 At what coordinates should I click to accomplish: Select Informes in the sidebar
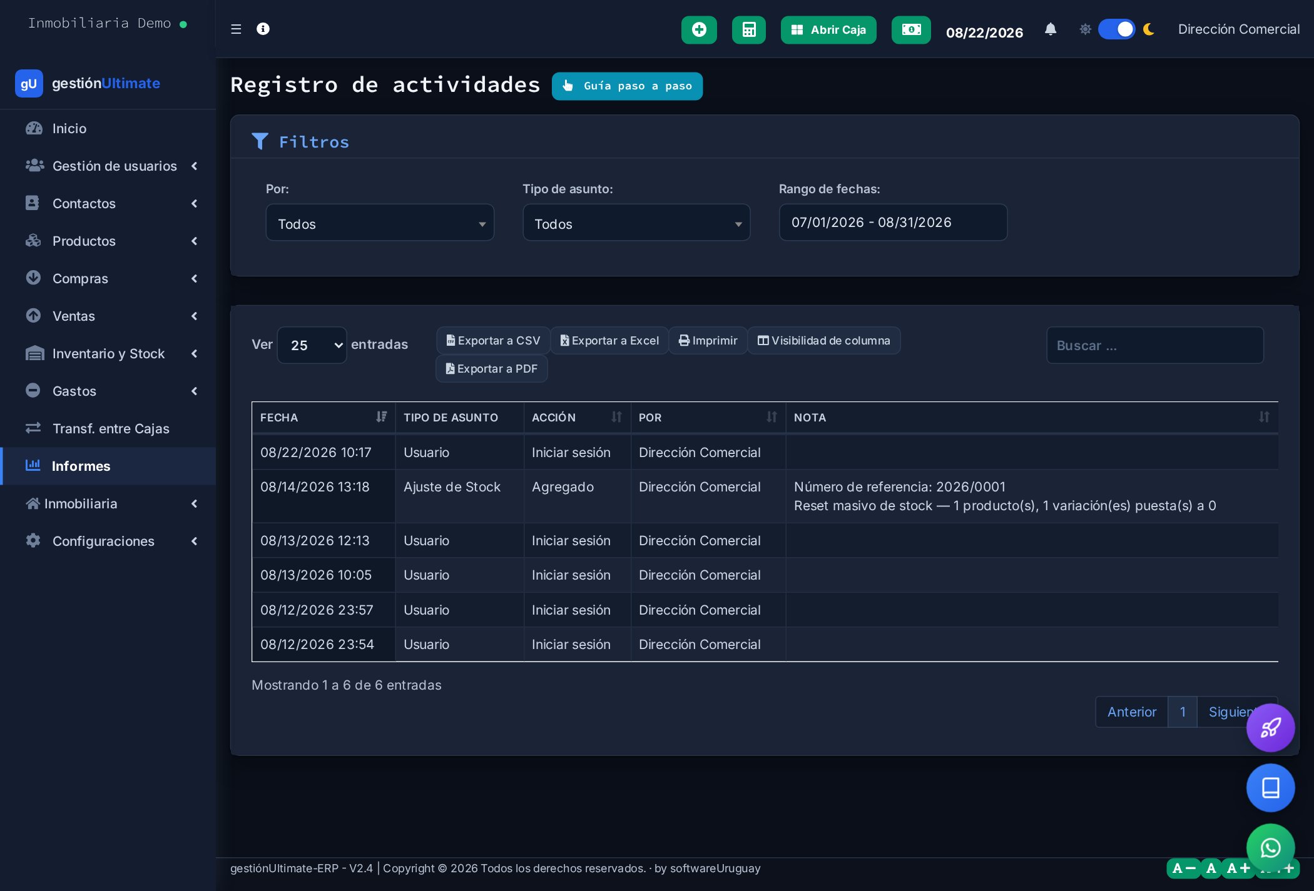point(109,466)
